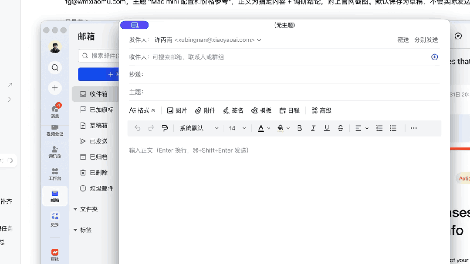
Task: Click the blue compose mail button
Action: (x=98, y=74)
